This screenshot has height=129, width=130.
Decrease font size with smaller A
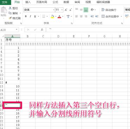tap(70, 10)
